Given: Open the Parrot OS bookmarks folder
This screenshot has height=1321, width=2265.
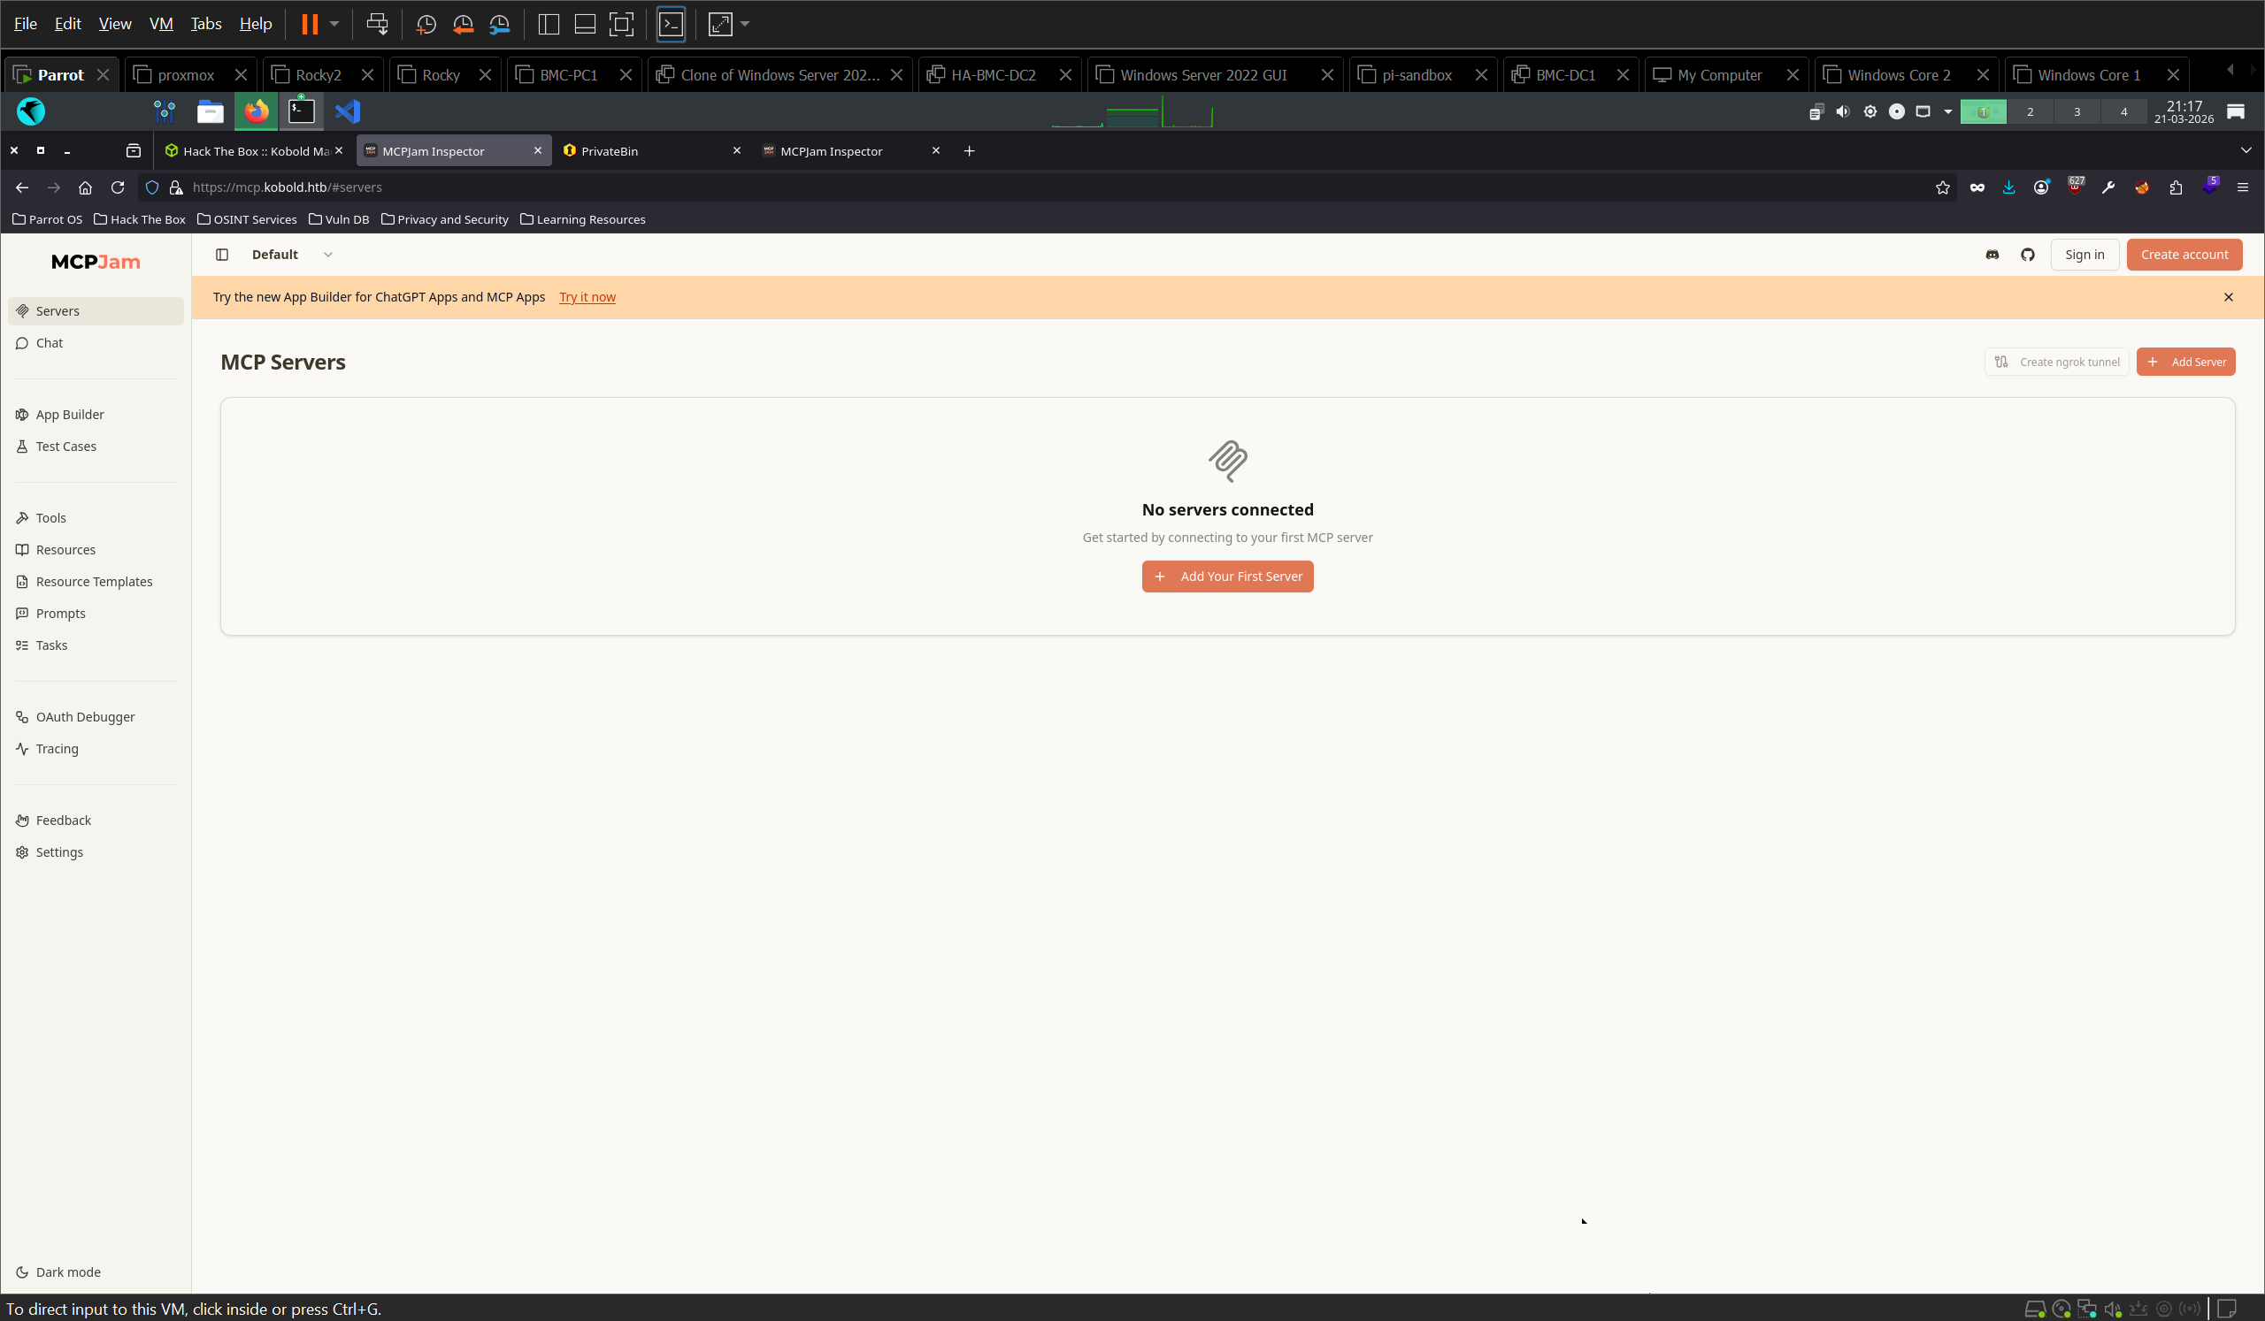Looking at the screenshot, I should (x=47, y=219).
